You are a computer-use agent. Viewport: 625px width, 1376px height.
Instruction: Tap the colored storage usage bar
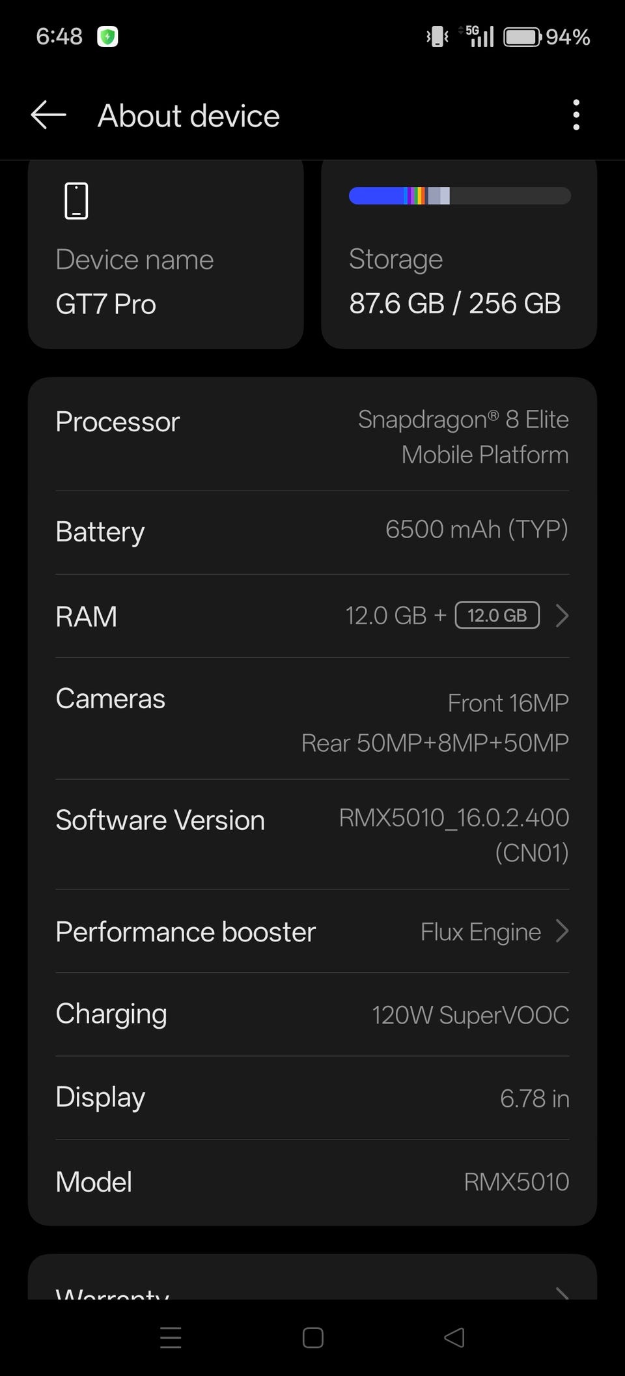click(460, 195)
